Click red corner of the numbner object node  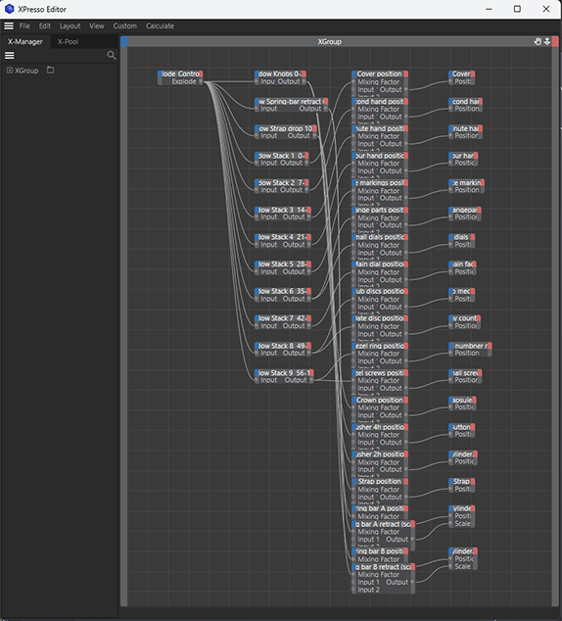(490, 346)
